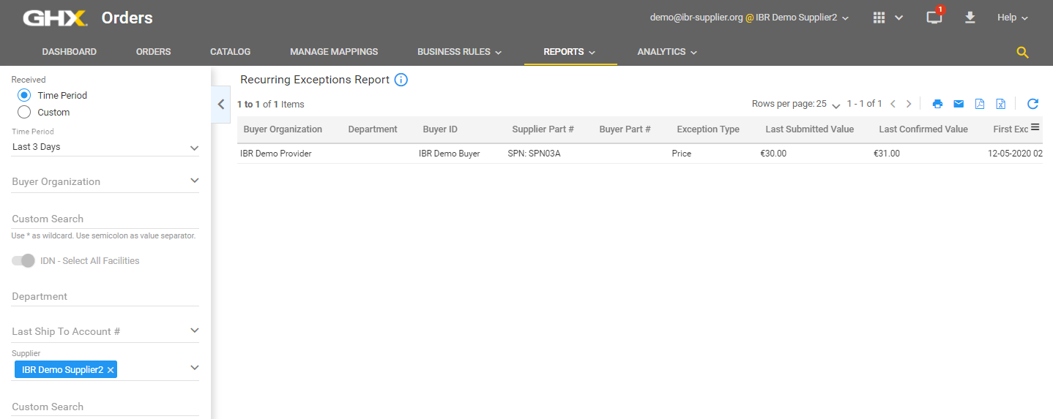Screen dimensions: 1053x419
Task: Open the Dashboard tab
Action: point(70,52)
